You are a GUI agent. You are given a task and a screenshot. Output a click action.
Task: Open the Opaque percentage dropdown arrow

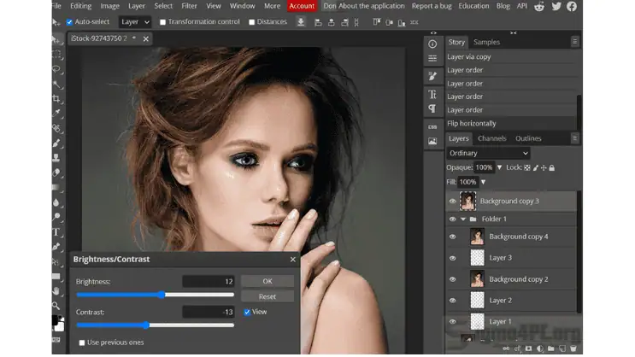pyautogui.click(x=499, y=167)
